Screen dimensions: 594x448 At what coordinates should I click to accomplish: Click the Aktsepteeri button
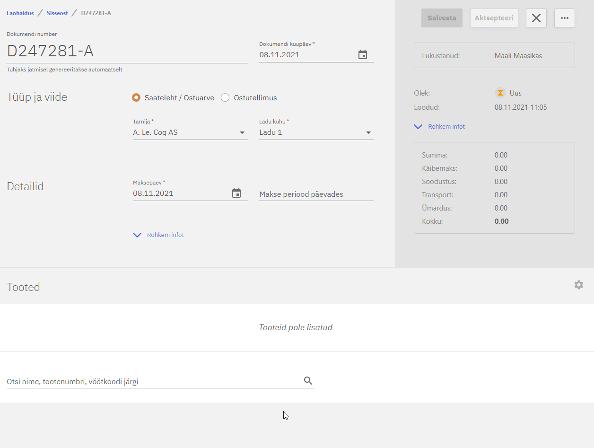(x=494, y=18)
